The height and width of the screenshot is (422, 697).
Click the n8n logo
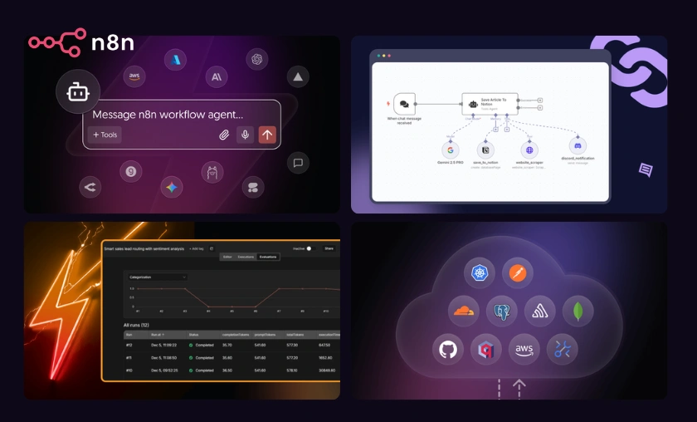coord(81,42)
